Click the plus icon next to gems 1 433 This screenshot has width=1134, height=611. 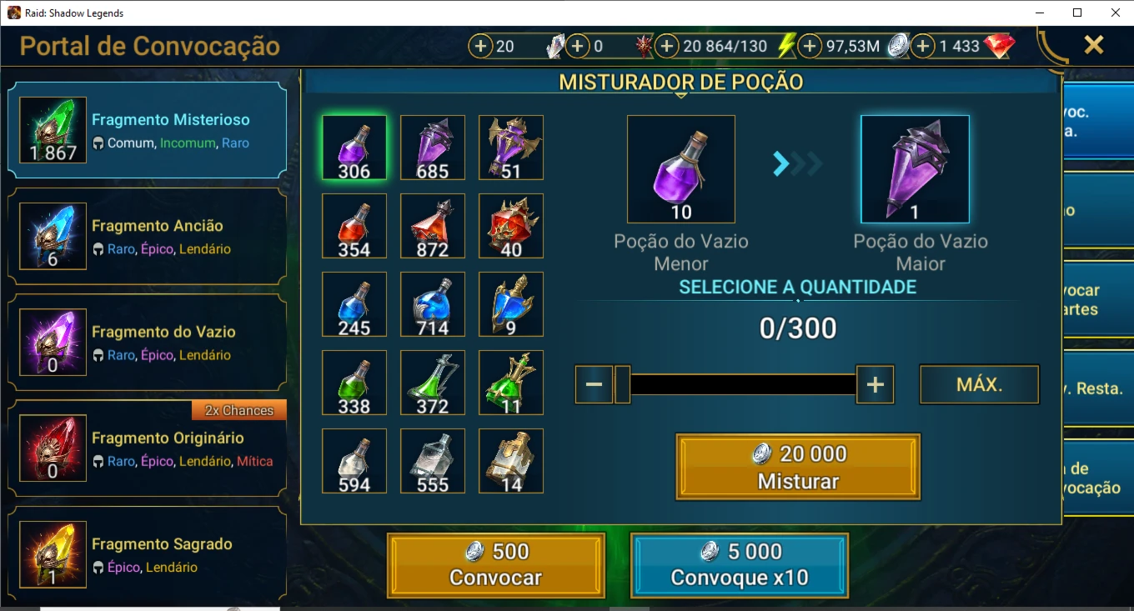922,47
